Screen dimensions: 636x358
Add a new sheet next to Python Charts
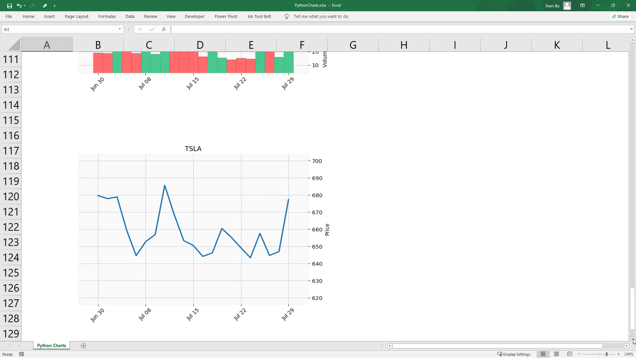coord(83,346)
